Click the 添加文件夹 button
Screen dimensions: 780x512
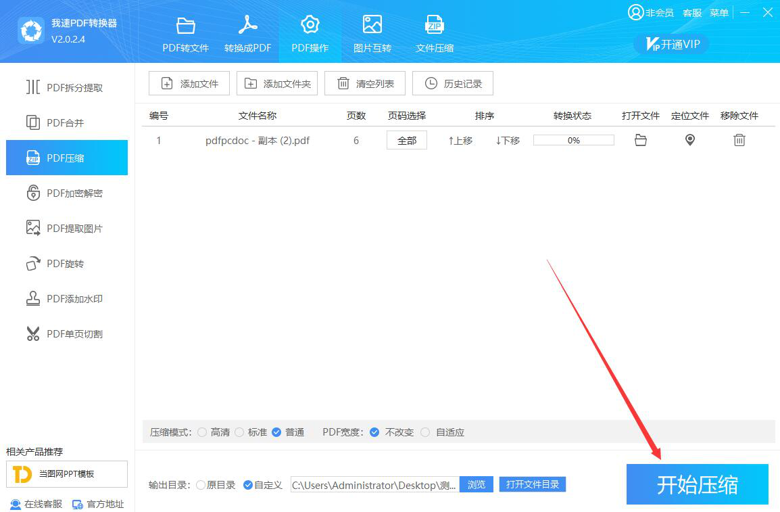pos(277,83)
